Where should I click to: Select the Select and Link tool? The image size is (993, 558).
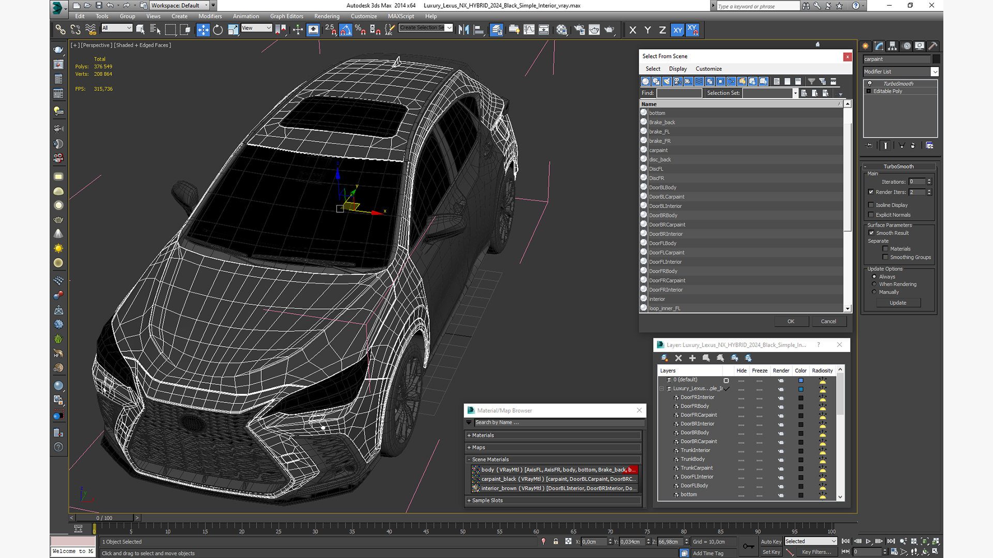(x=61, y=30)
